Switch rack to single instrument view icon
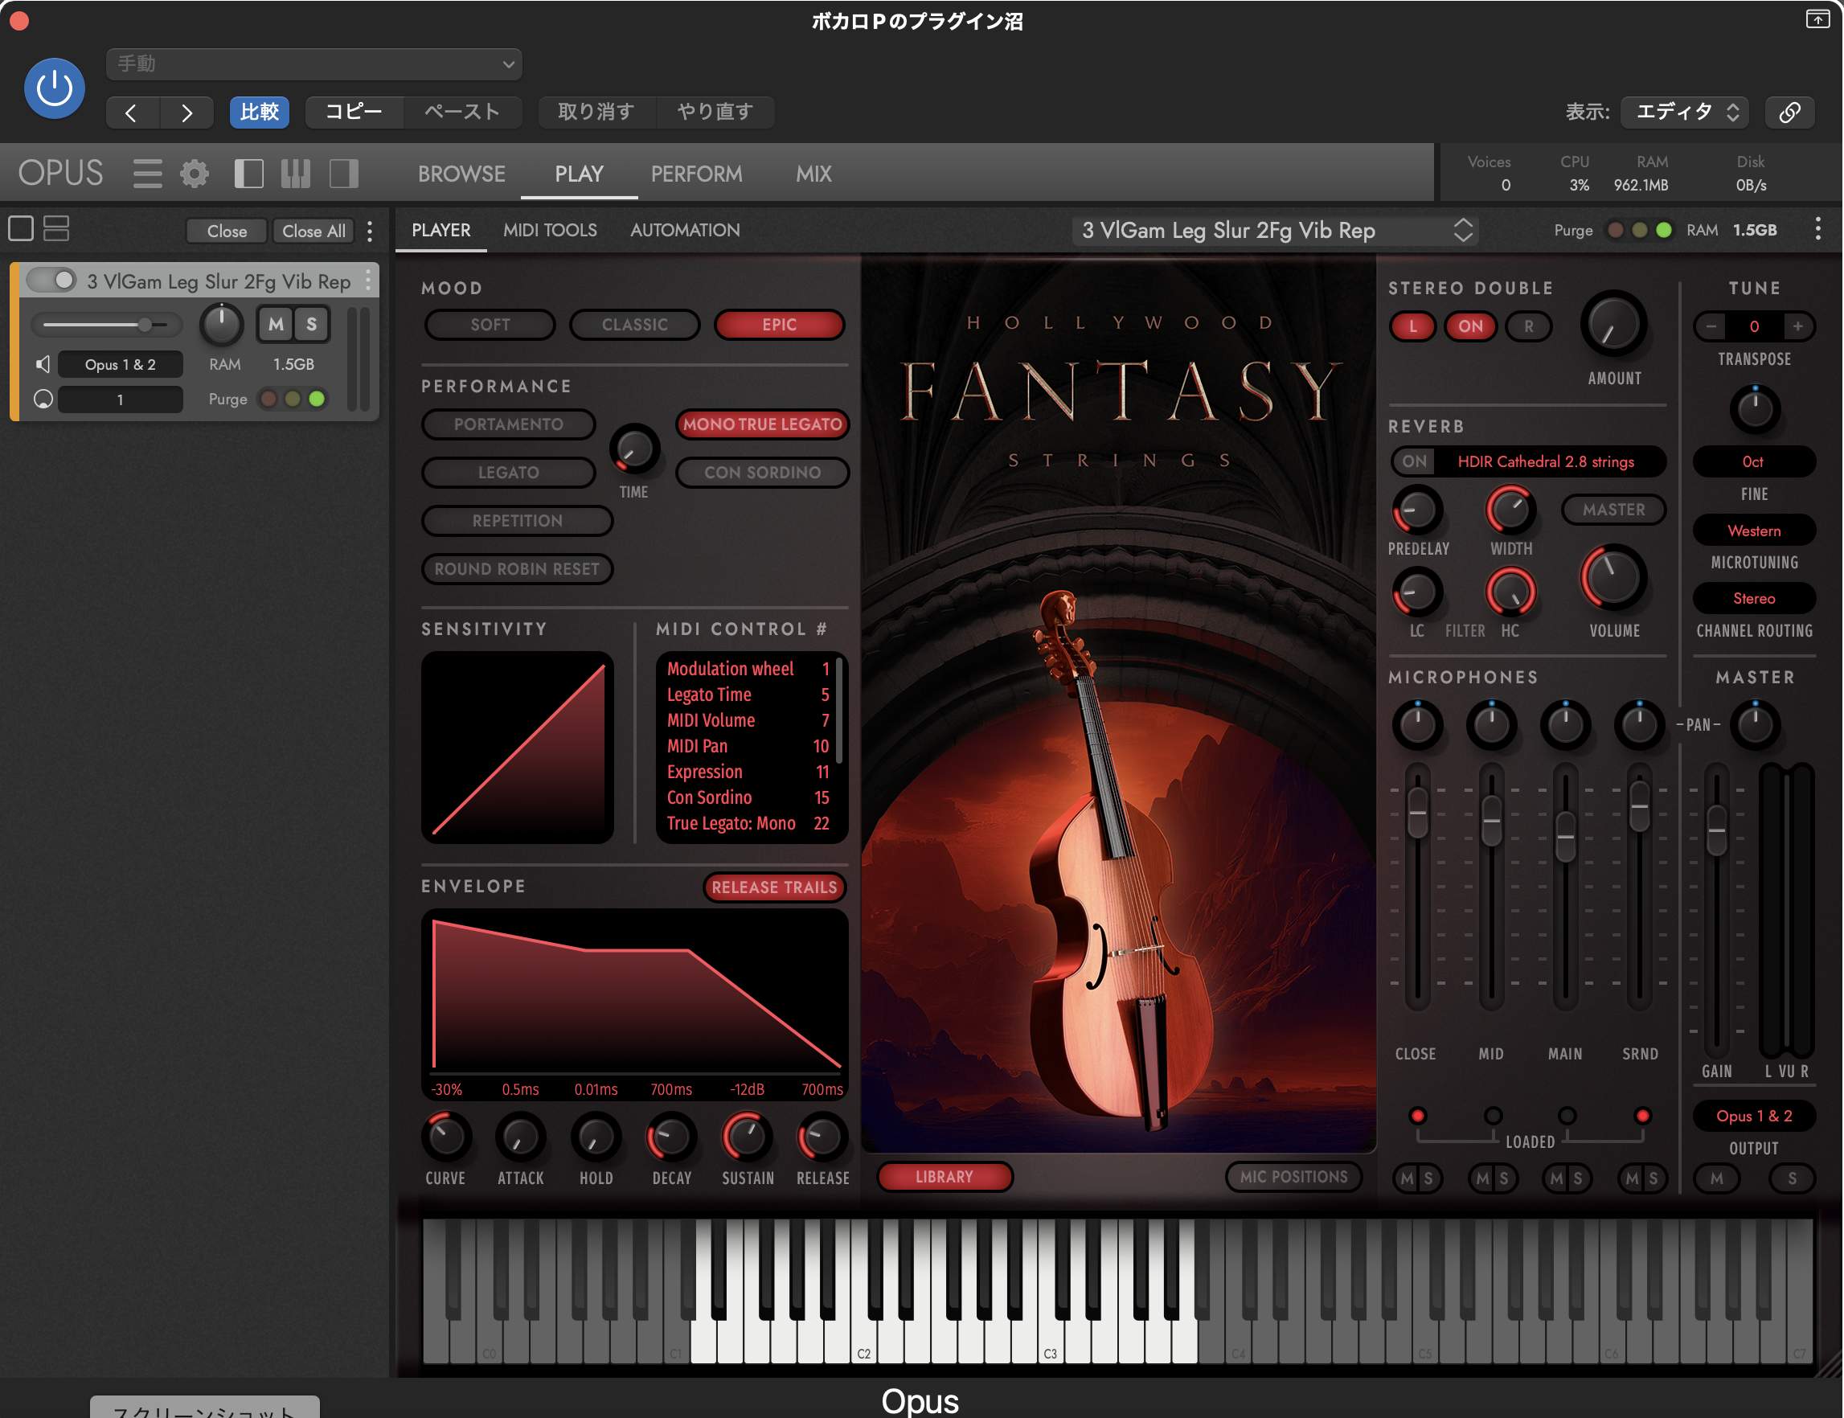Viewport: 1844px width, 1418px height. point(21,229)
